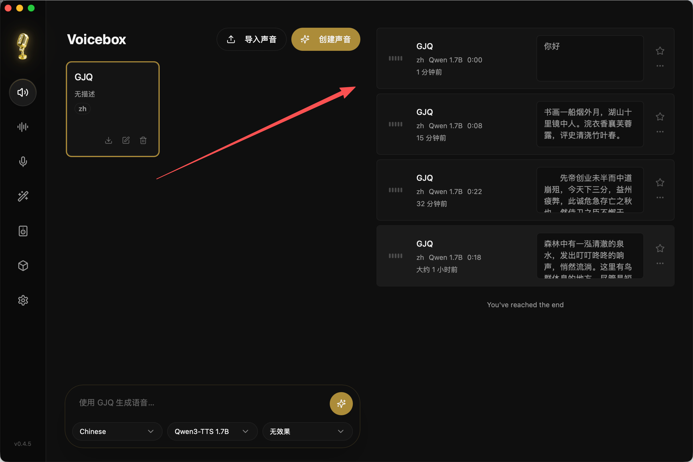Open the settings gear
Image resolution: width=693 pixels, height=462 pixels.
(x=23, y=300)
